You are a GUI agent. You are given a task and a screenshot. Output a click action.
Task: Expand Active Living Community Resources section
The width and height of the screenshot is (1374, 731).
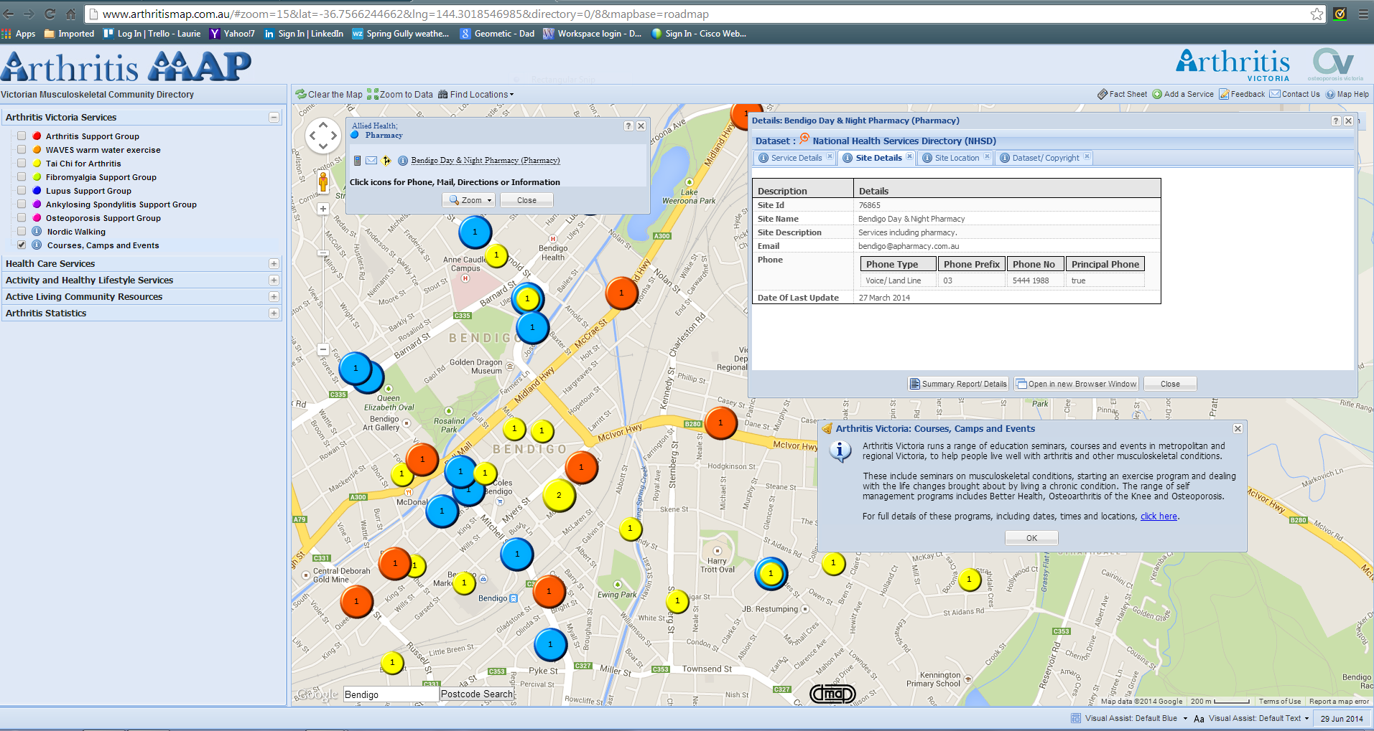coord(274,296)
